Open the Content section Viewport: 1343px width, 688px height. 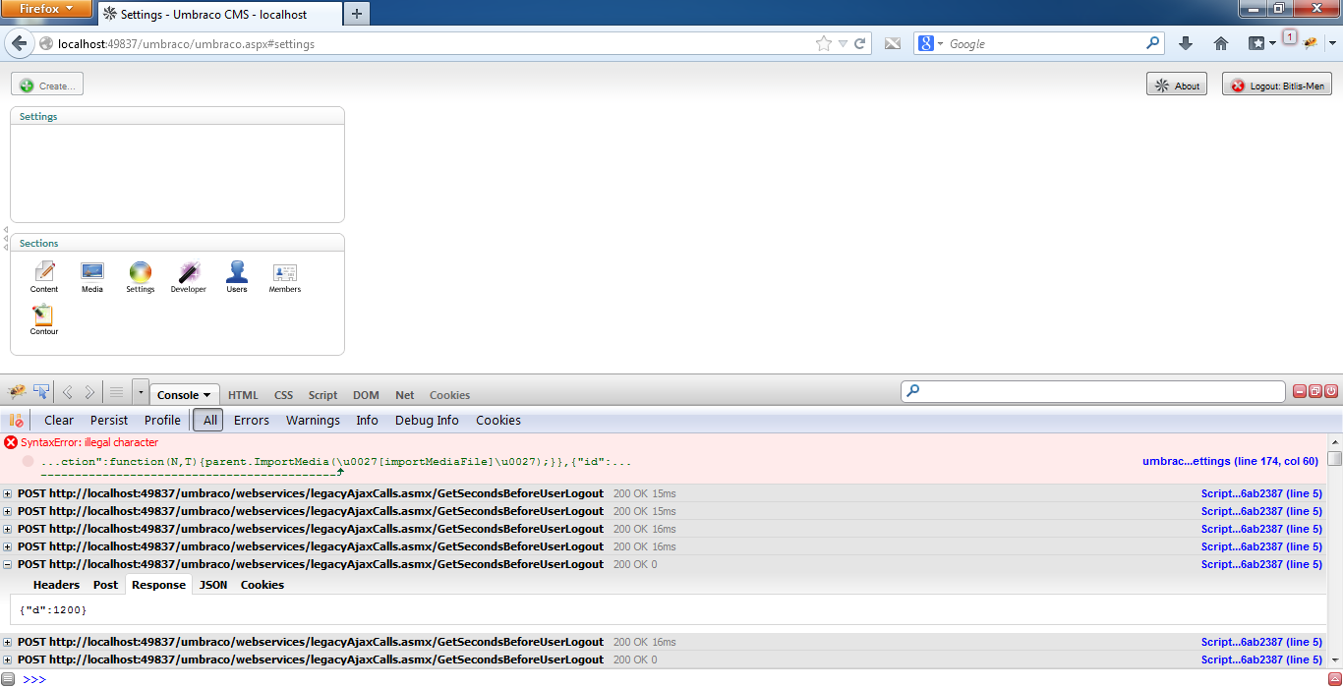[44, 277]
